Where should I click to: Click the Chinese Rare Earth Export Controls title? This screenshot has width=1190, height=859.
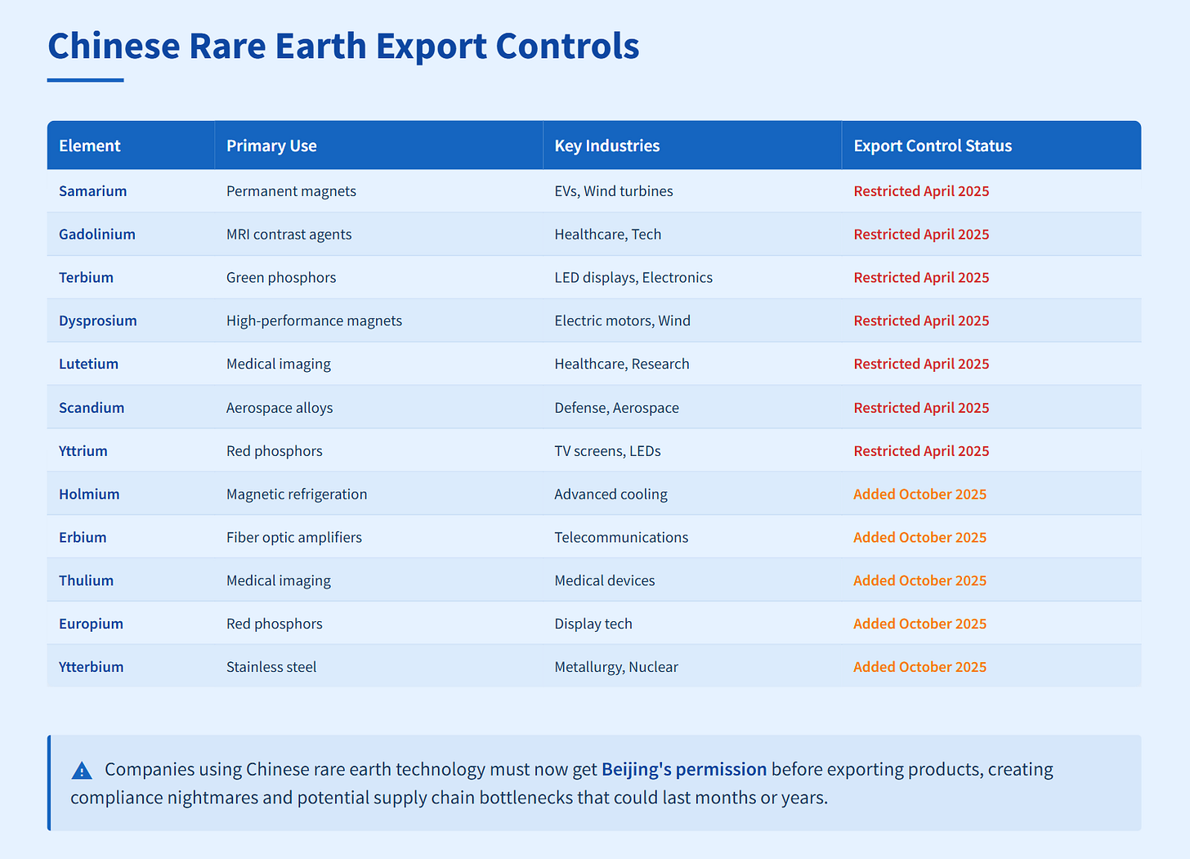(343, 46)
